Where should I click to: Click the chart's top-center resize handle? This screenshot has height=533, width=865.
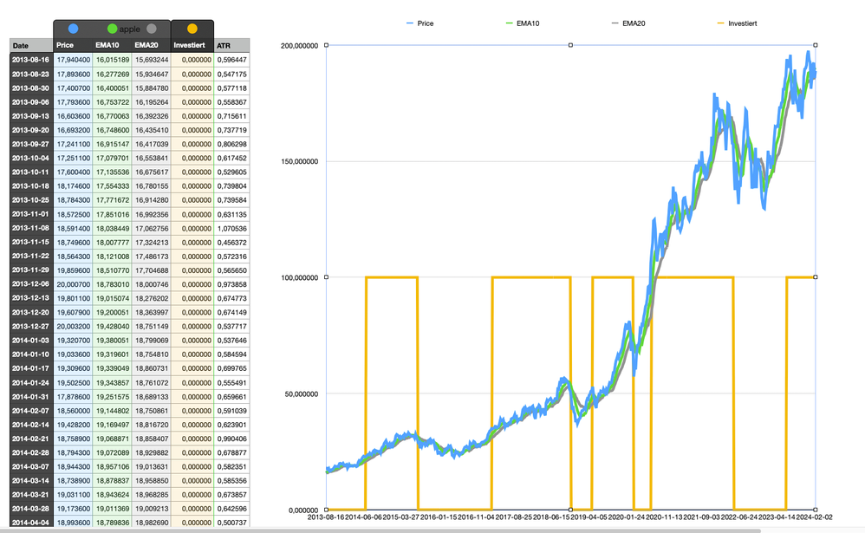tap(570, 45)
